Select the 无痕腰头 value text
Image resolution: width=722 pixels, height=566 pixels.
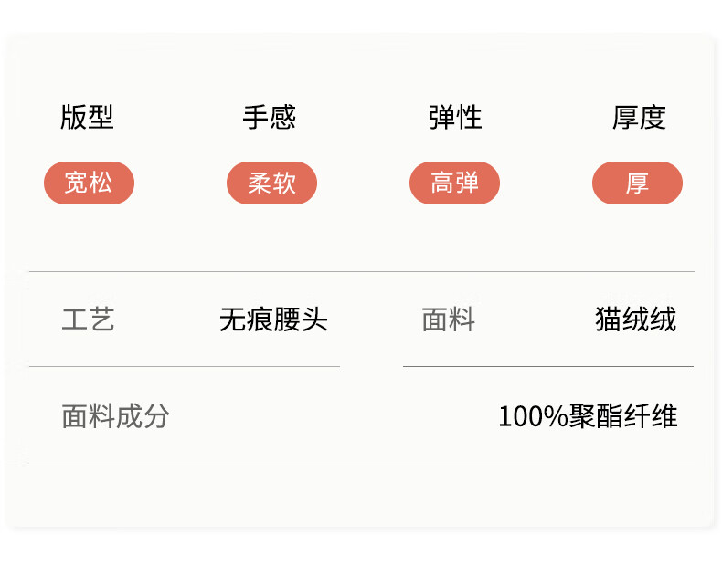point(273,320)
